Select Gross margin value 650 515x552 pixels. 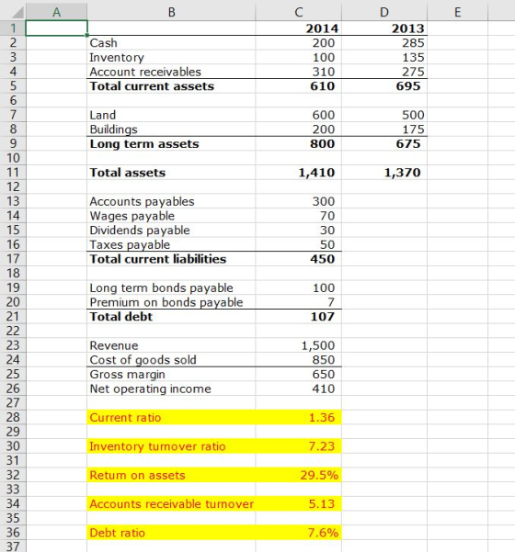pos(299,374)
